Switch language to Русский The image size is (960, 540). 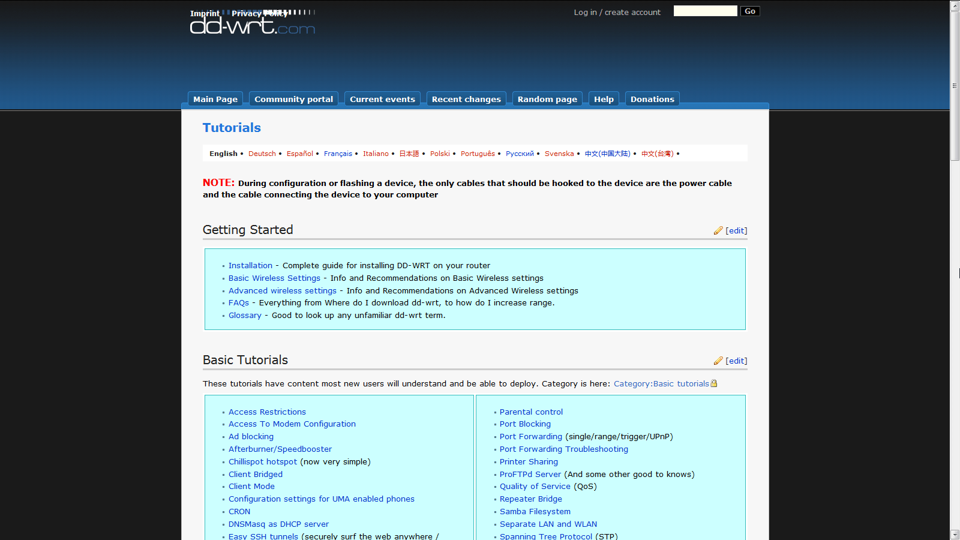point(520,154)
